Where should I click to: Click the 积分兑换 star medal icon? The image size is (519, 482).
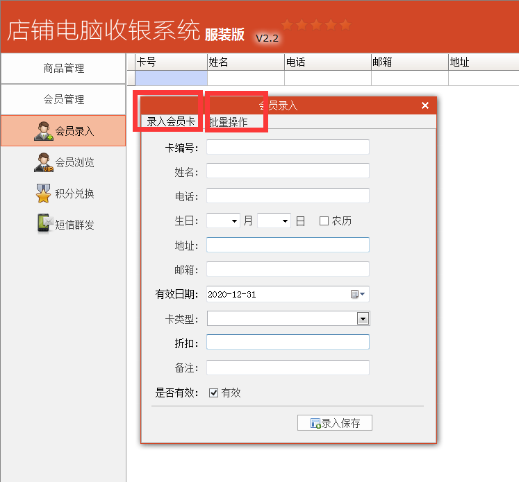point(43,193)
